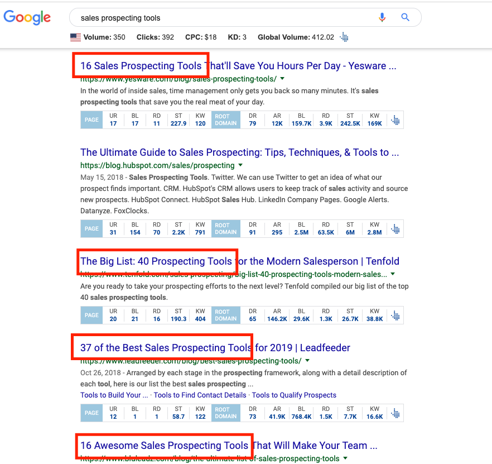Viewport: 492px width, 464px height.
Task: Click the Global Volume: 412.02 metric
Action: [x=296, y=37]
